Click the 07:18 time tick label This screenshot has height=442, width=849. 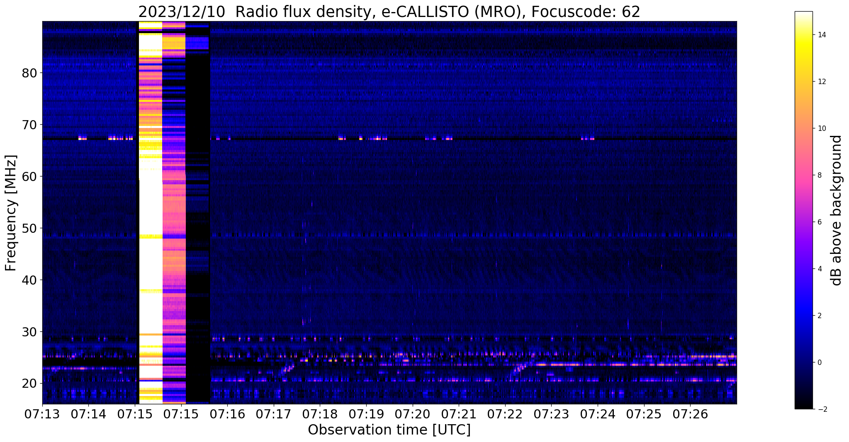320,414
